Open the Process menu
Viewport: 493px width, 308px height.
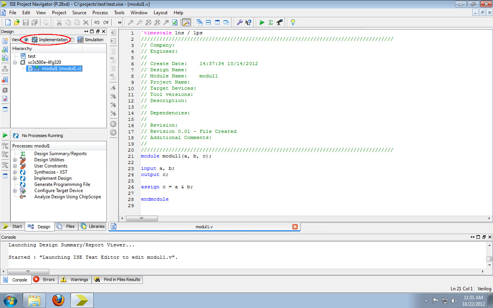[100, 12]
